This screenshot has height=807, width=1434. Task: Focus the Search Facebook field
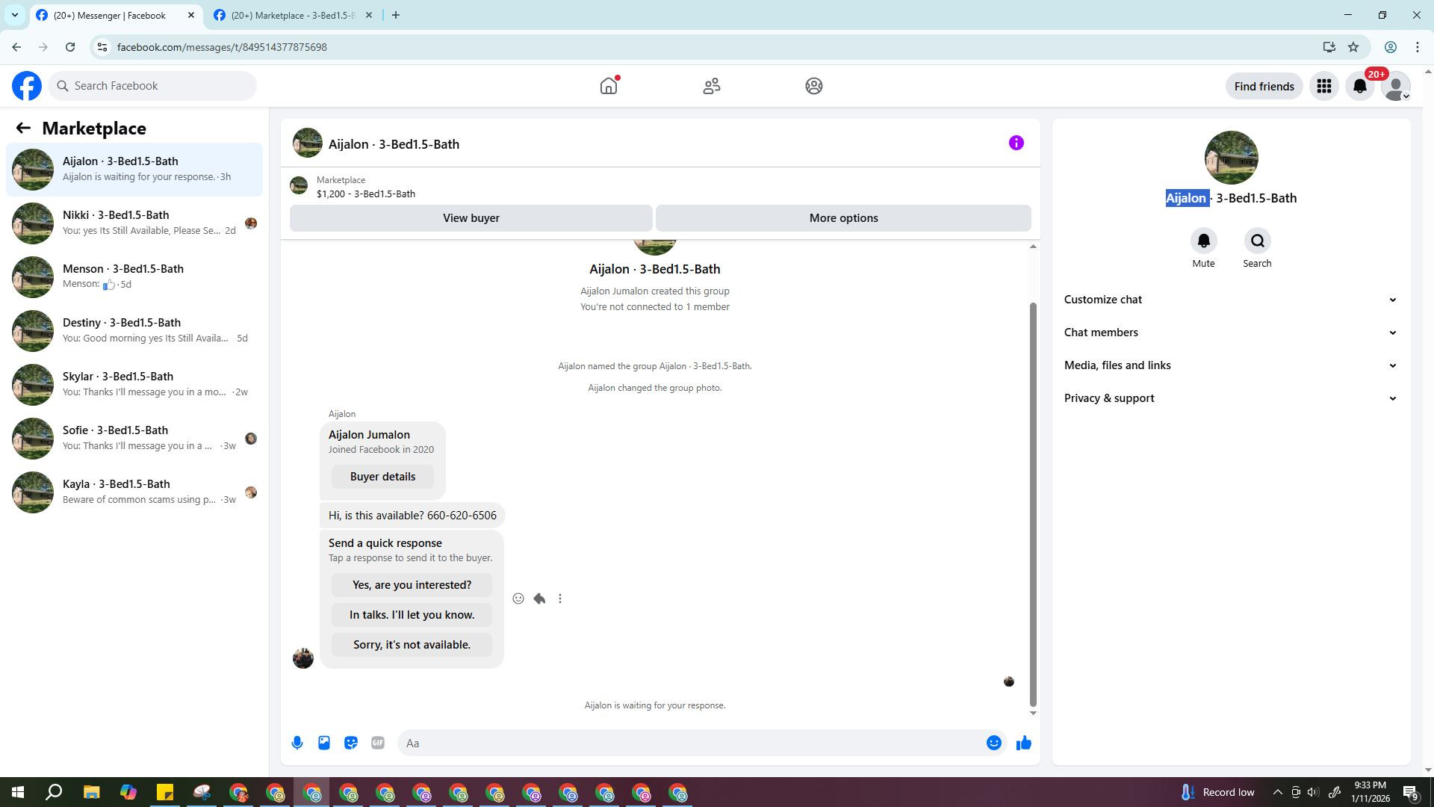pos(152,86)
